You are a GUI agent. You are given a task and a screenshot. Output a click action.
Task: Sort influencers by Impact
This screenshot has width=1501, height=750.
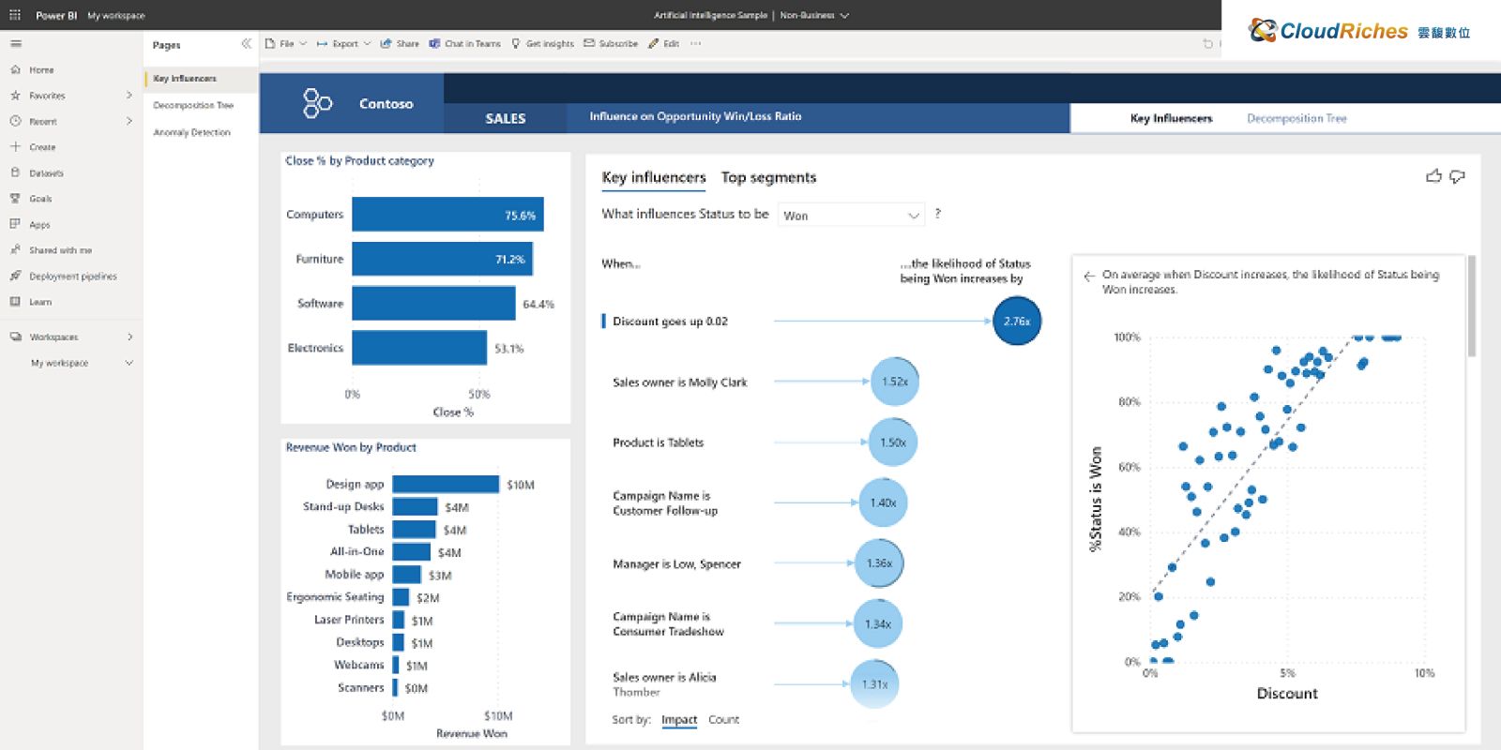pyautogui.click(x=678, y=720)
